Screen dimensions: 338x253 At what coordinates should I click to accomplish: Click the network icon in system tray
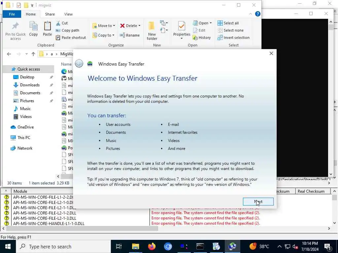pyautogui.click(x=287, y=246)
